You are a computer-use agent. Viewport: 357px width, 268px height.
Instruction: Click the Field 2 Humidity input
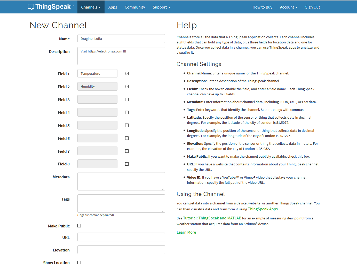[x=97, y=86]
